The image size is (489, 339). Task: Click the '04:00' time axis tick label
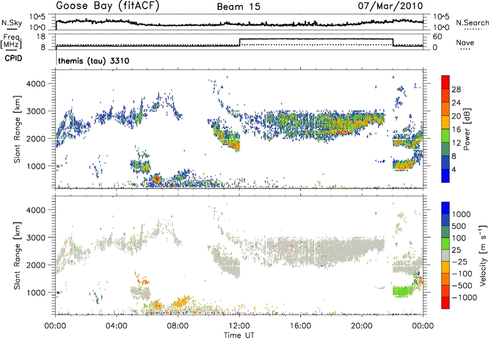coord(117,326)
